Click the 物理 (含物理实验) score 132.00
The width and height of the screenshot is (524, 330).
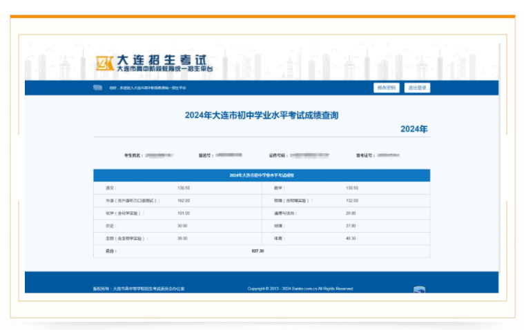tap(352, 200)
